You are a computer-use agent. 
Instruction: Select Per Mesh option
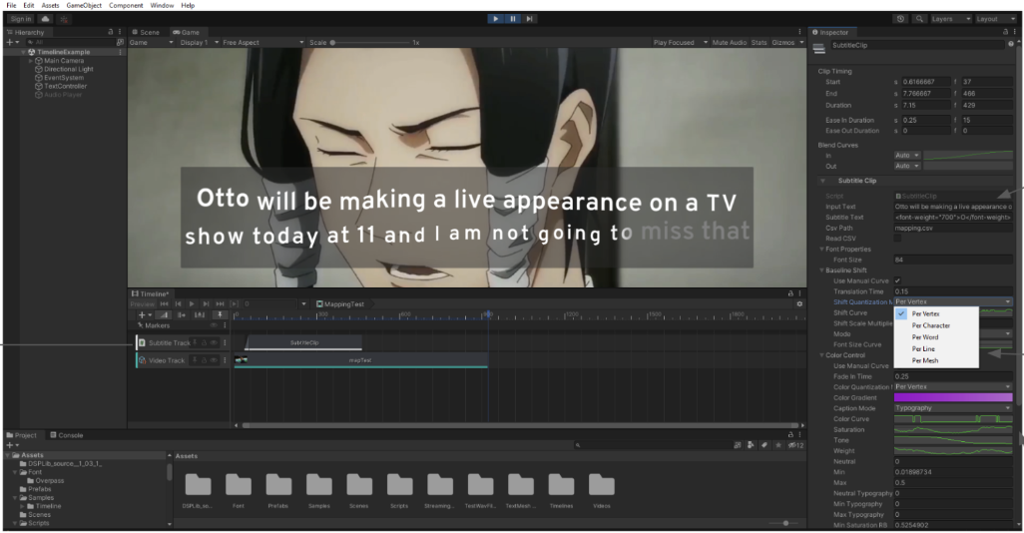(936, 360)
